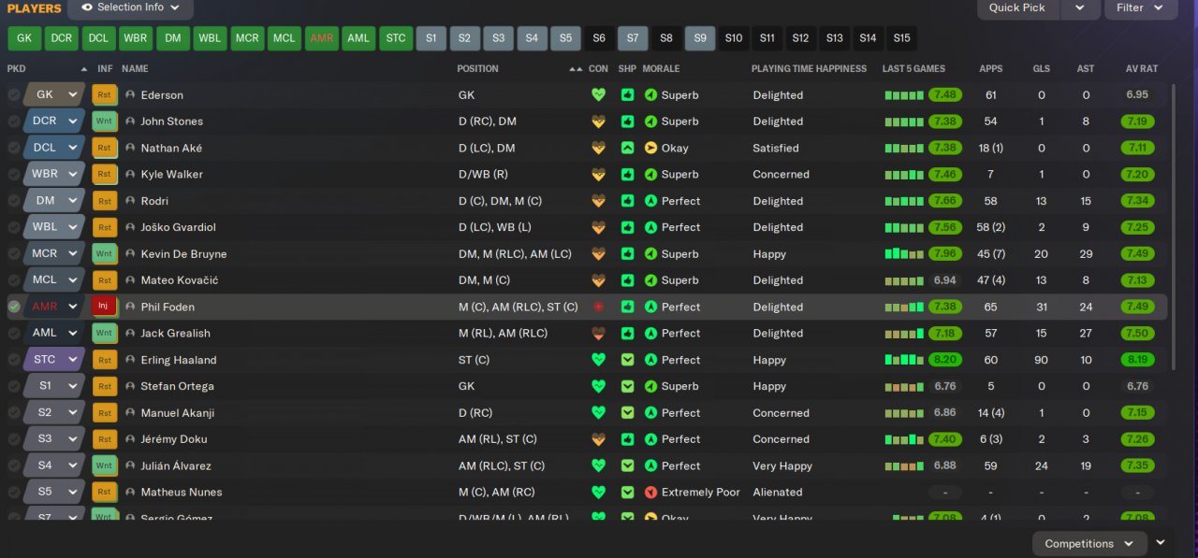
Task: Toggle selection circle for Nathan Aké's row
Action: click(x=14, y=148)
